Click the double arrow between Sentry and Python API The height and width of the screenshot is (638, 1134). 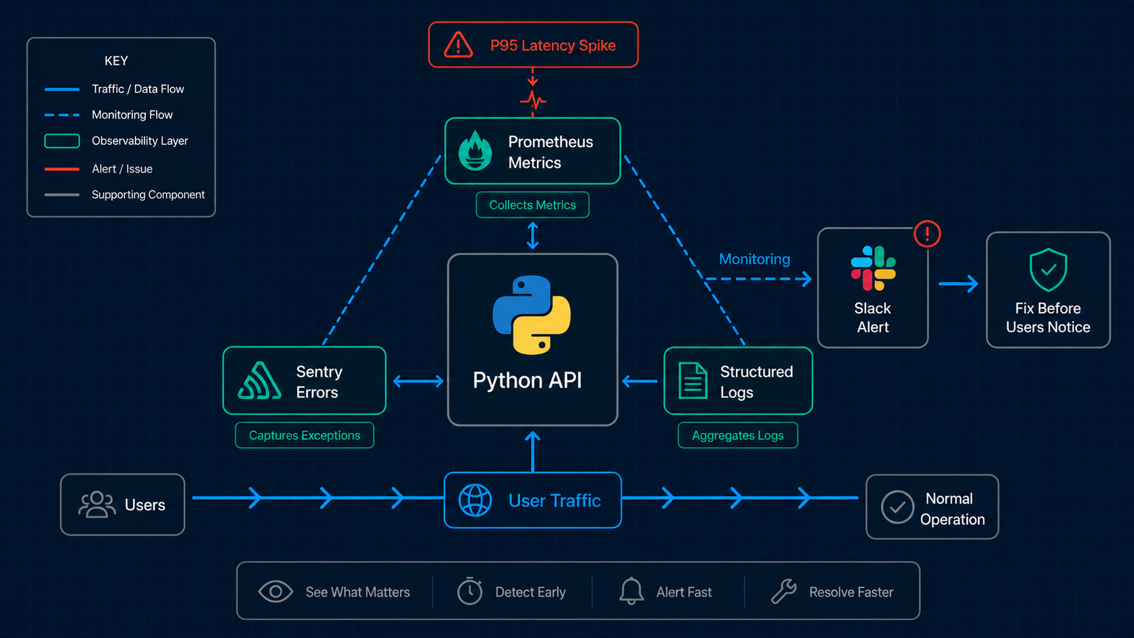tap(418, 382)
